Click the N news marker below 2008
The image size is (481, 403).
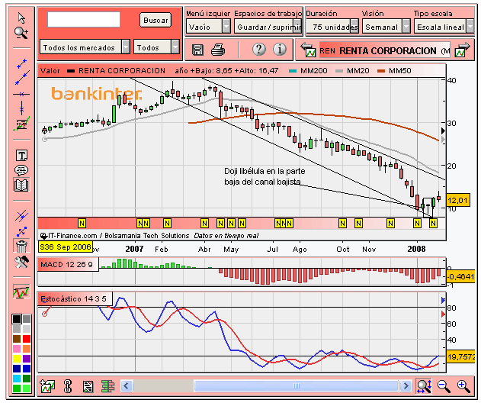pyautogui.click(x=417, y=224)
